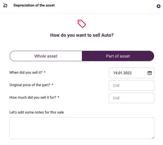Click the notes text area resize handle

pyautogui.click(x=153, y=138)
